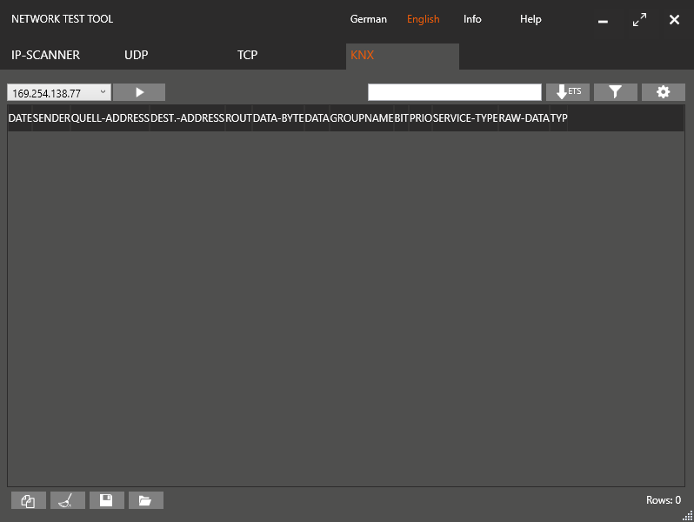Image resolution: width=694 pixels, height=522 pixels.
Task: Clear the table with the broom icon
Action: point(67,500)
